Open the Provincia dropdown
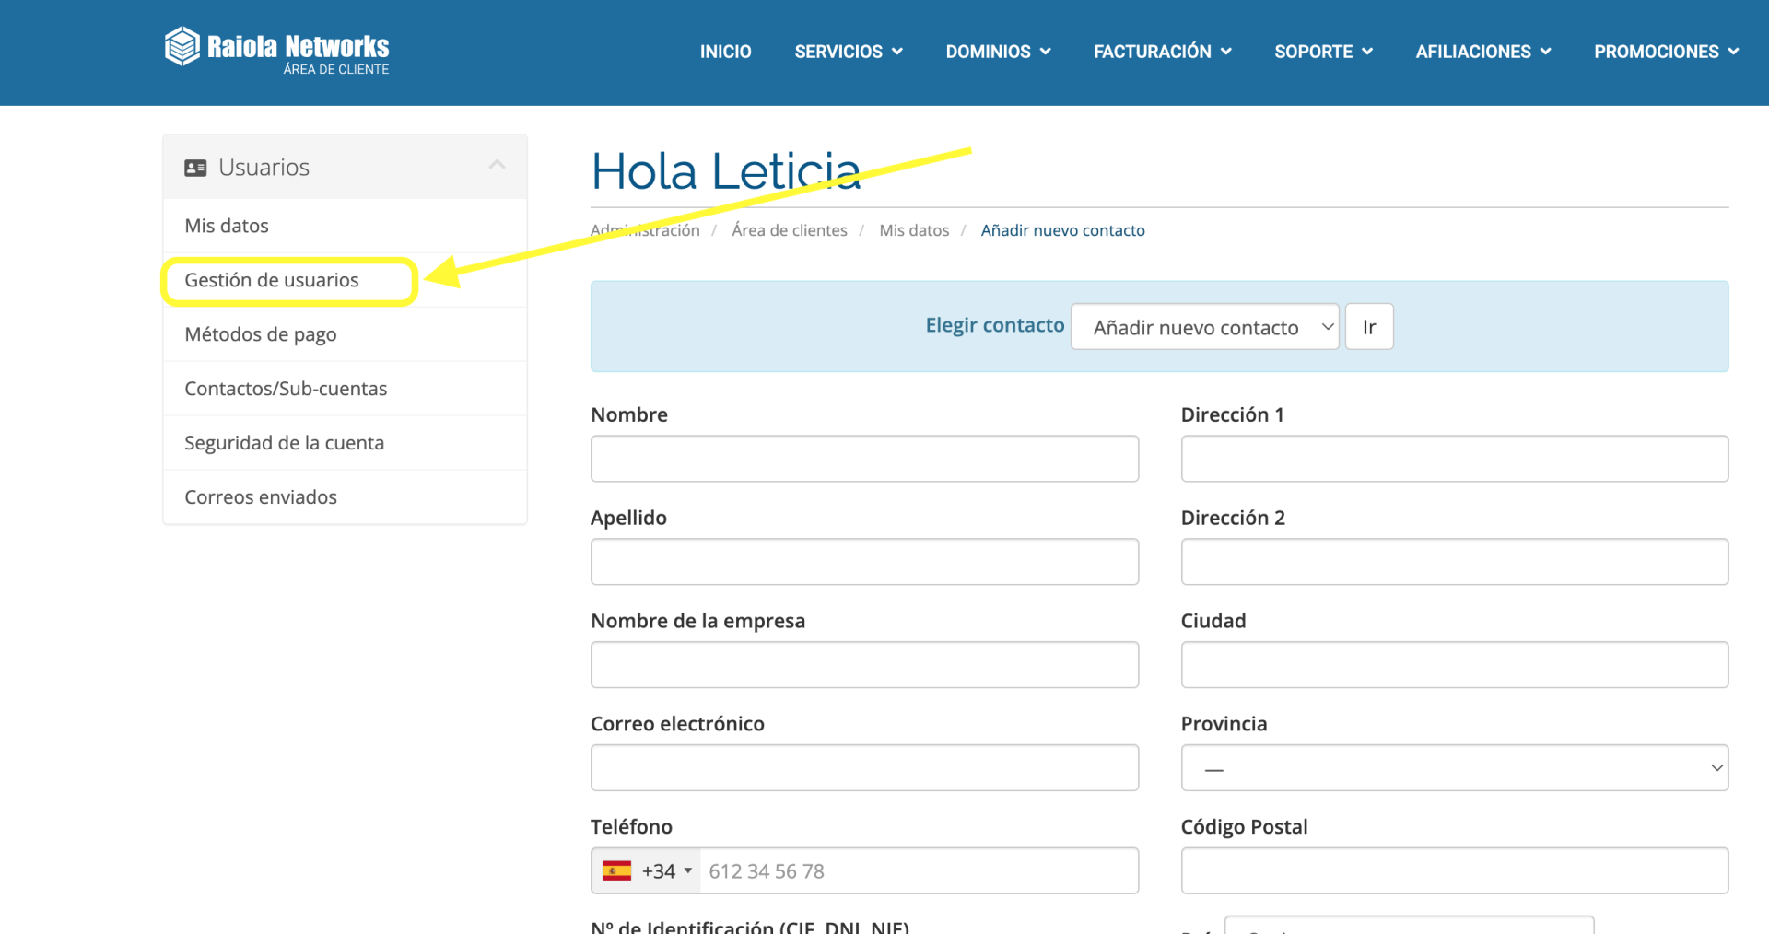1769x934 pixels. (1454, 768)
